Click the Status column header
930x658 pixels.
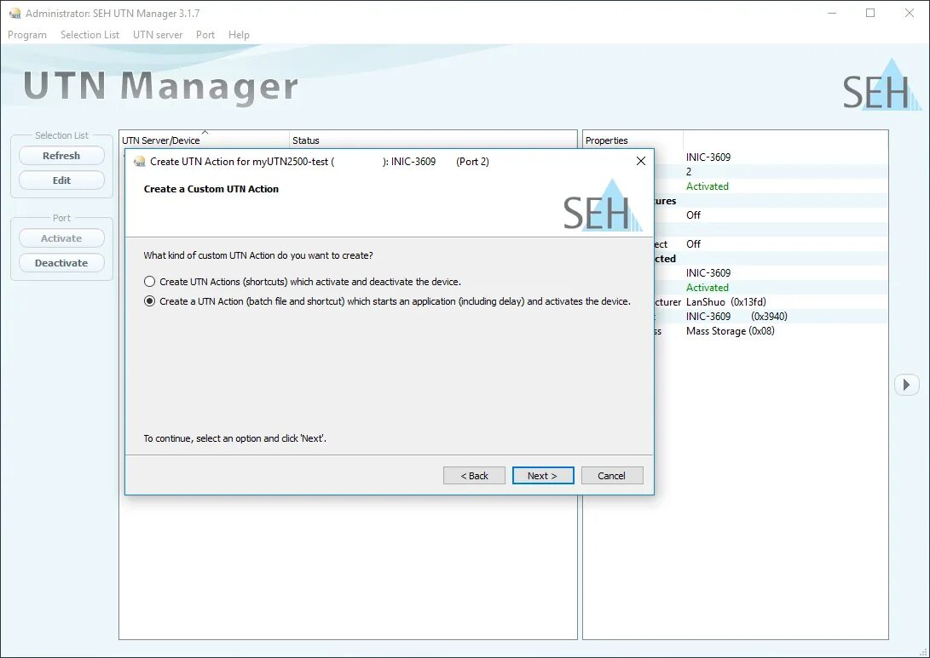[432, 140]
